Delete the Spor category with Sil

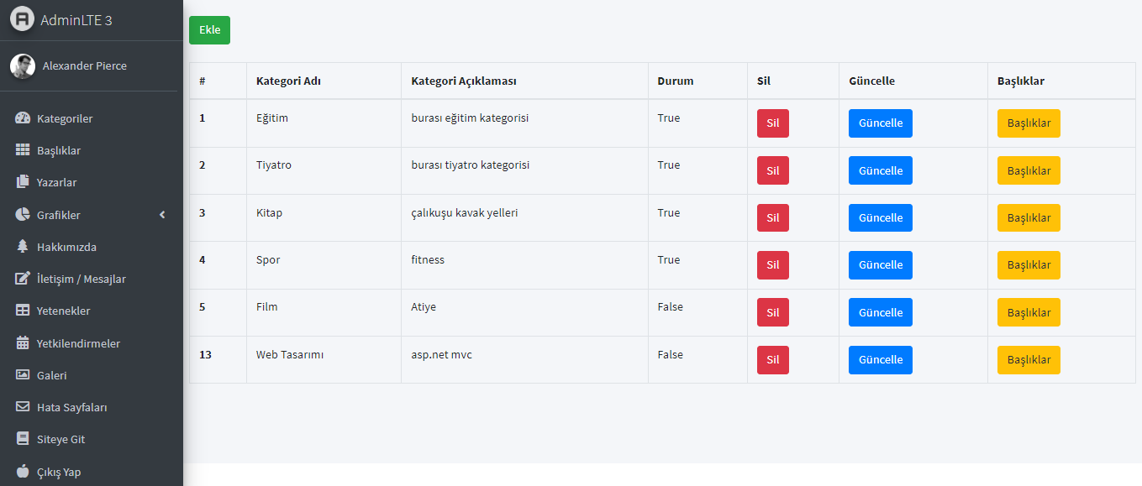point(773,265)
